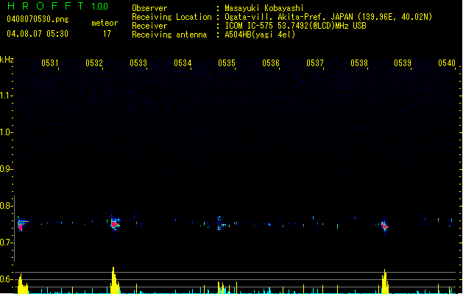The height and width of the screenshot is (294, 463).
Task: Click the 0538 time marker
Action: tap(359, 63)
